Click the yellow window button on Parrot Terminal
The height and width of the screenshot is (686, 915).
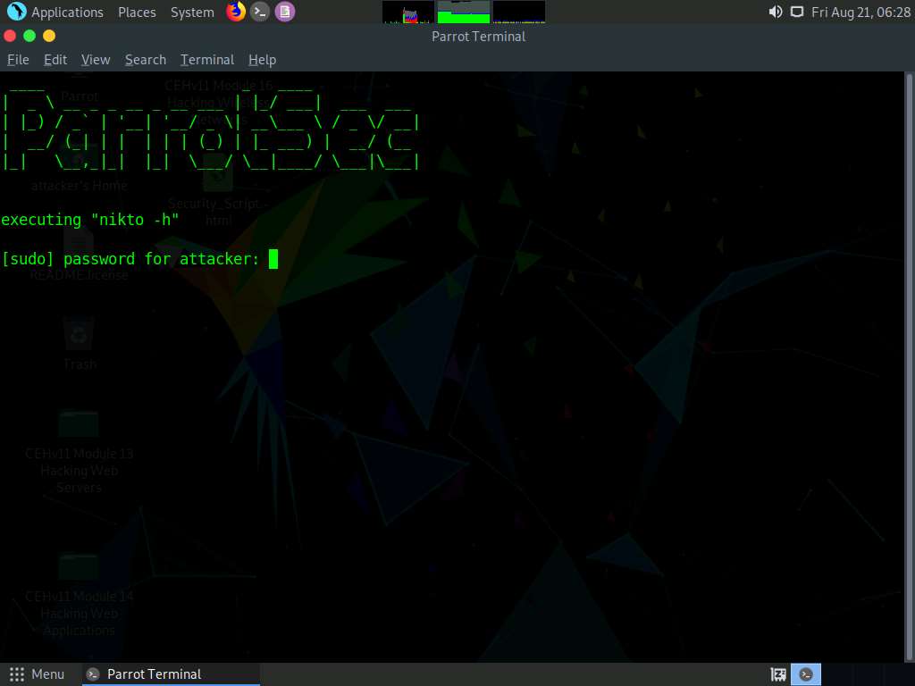pos(49,36)
